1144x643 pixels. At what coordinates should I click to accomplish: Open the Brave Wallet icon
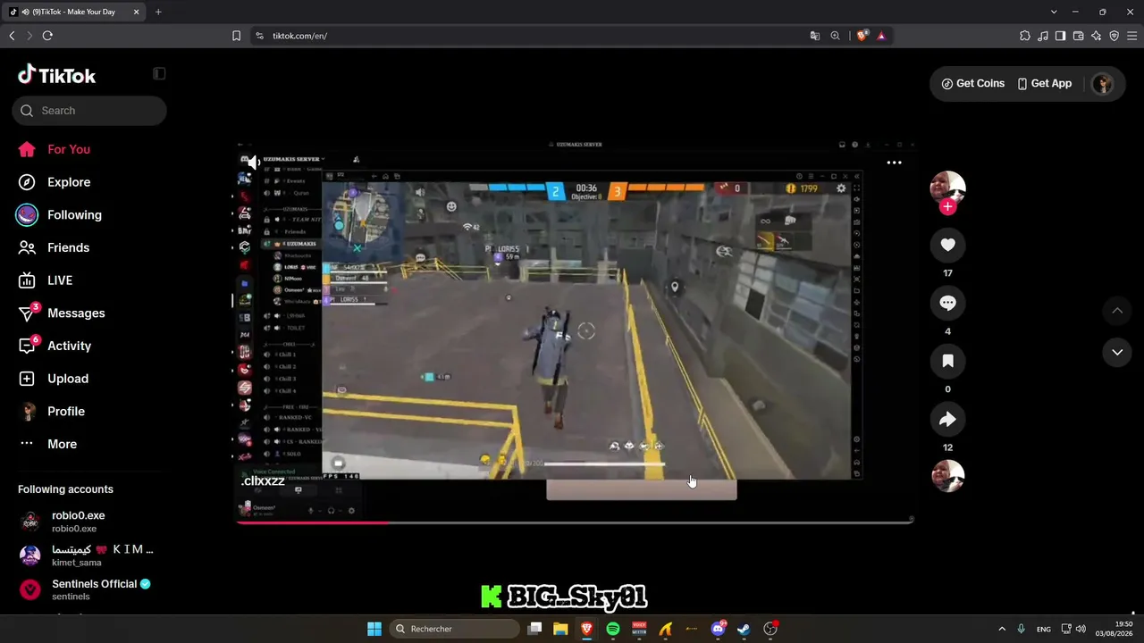(x=1078, y=36)
